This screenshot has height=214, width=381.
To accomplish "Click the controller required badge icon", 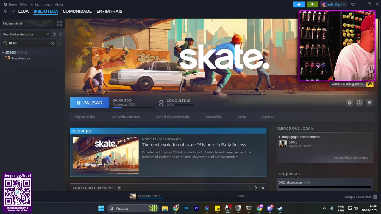I will [370, 84].
